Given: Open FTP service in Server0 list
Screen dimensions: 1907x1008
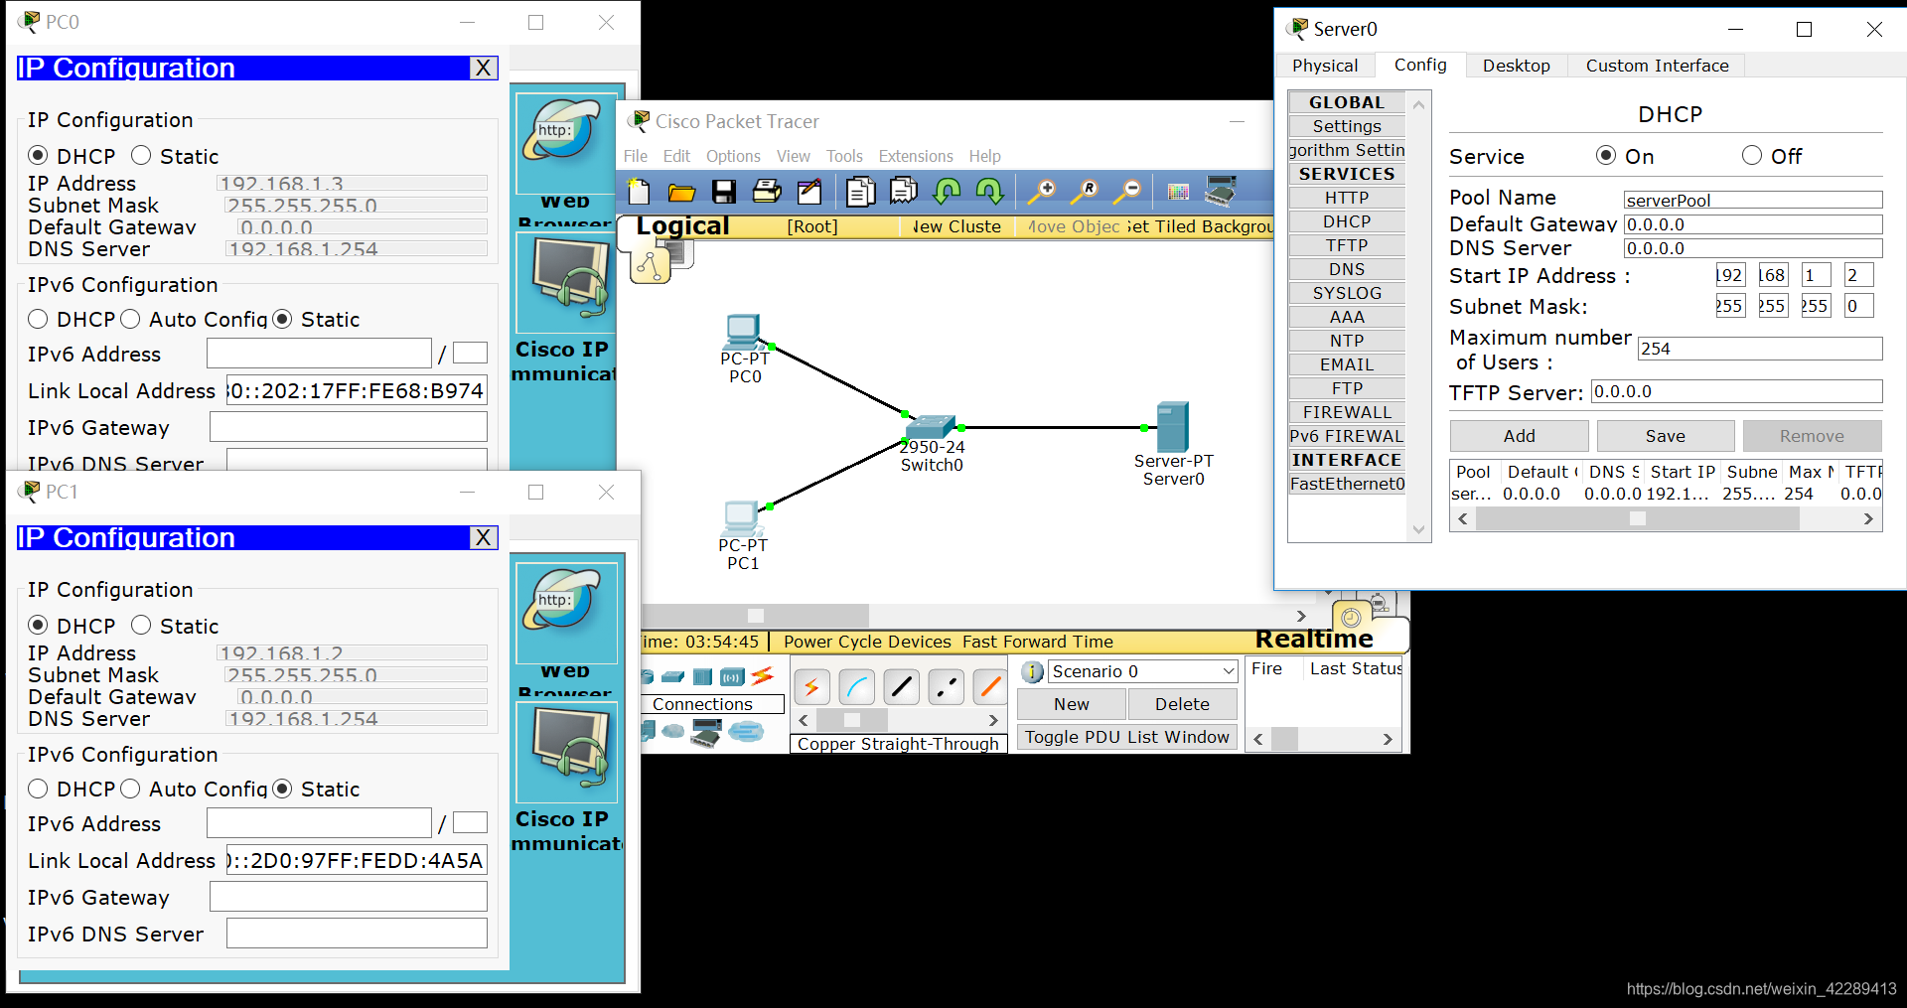Looking at the screenshot, I should (1347, 388).
